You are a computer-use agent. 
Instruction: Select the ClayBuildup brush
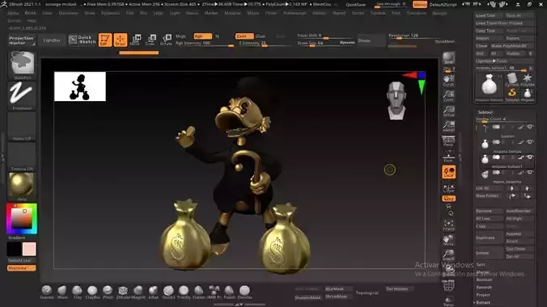[x=92, y=292]
